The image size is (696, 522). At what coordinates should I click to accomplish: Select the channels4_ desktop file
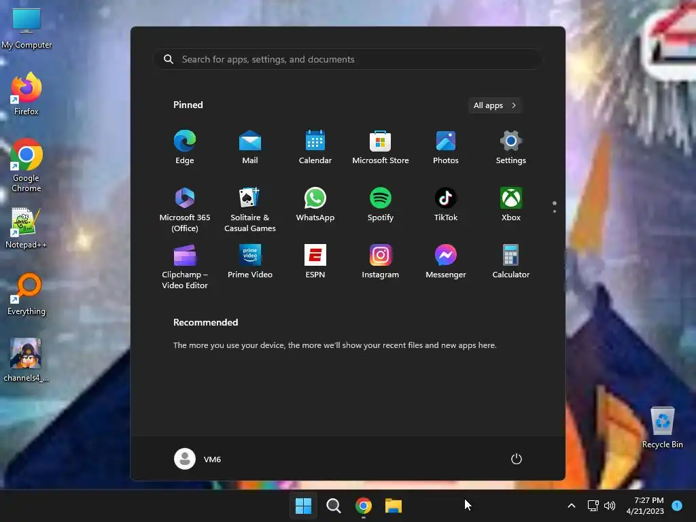27,360
